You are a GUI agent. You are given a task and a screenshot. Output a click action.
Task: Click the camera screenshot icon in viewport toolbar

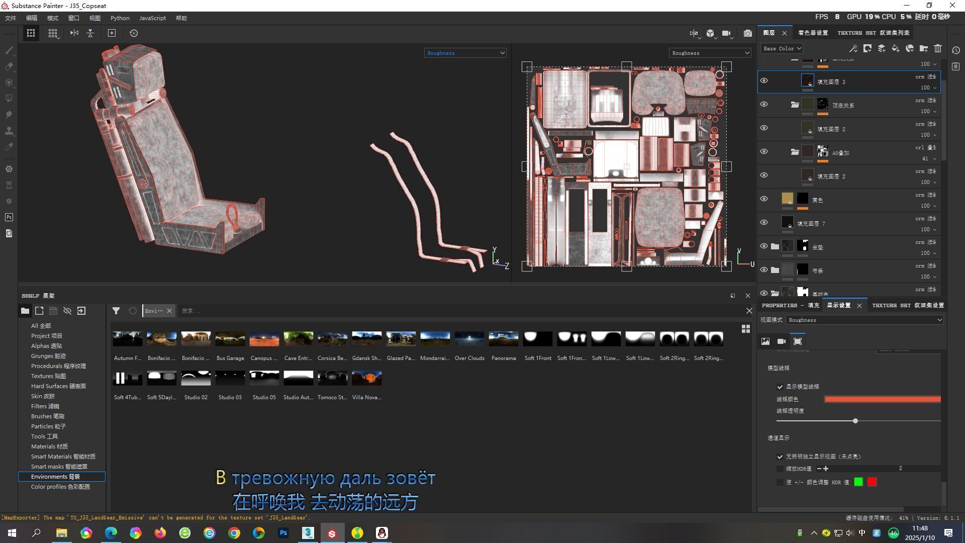point(748,33)
